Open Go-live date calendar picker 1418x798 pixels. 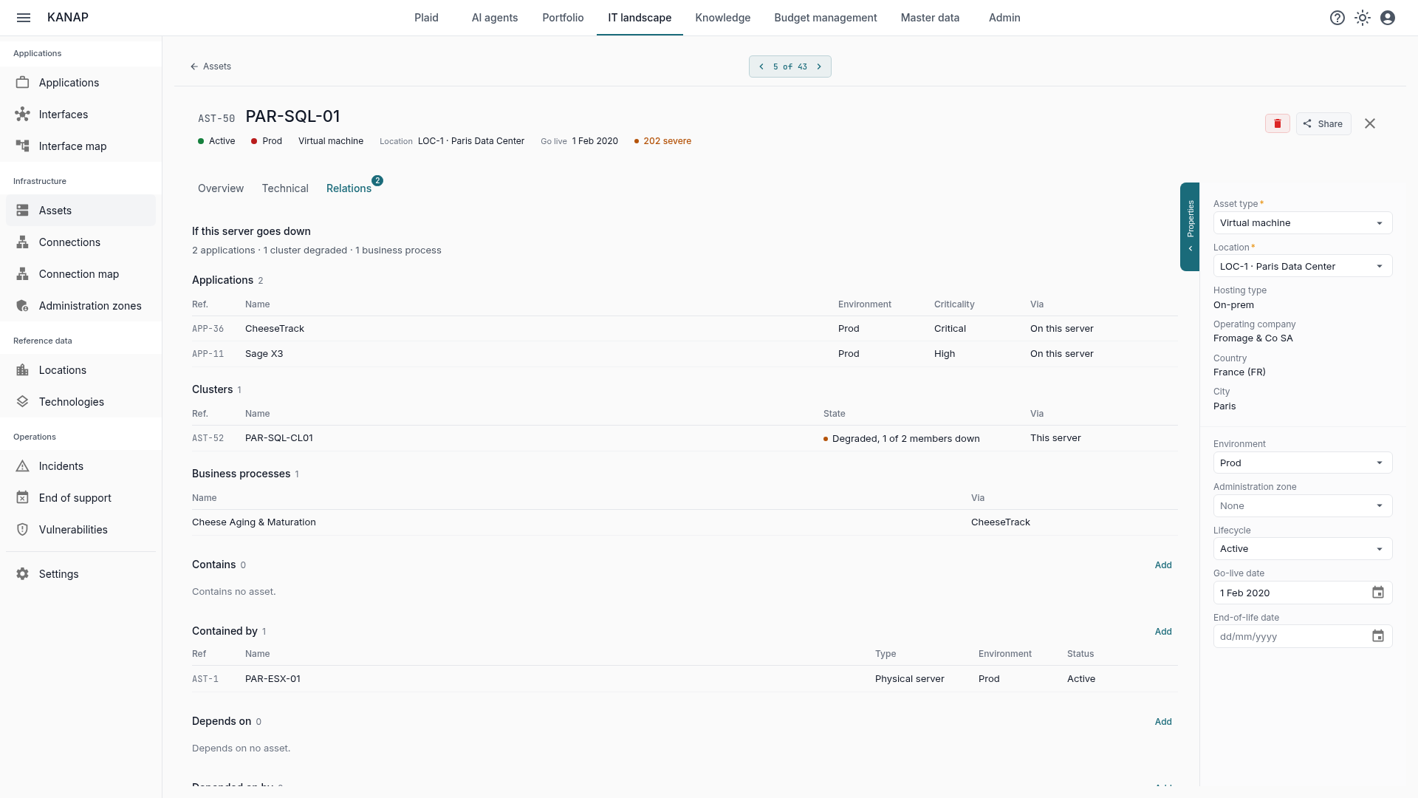(1378, 593)
